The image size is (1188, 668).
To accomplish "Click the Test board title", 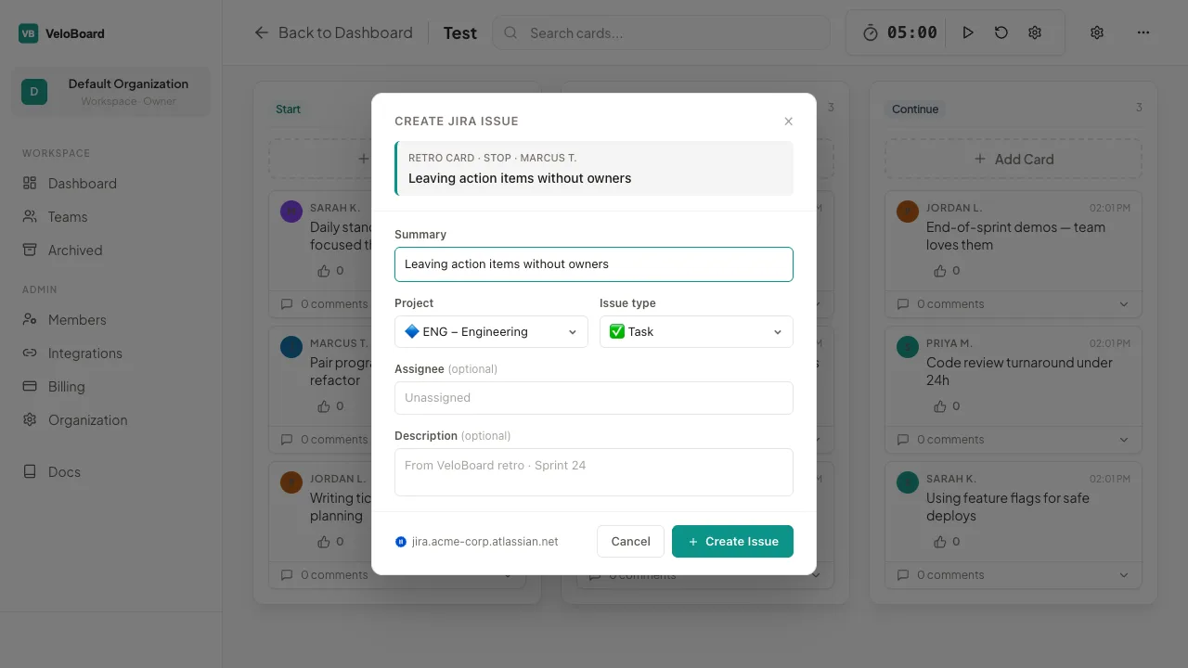I will [x=460, y=33].
